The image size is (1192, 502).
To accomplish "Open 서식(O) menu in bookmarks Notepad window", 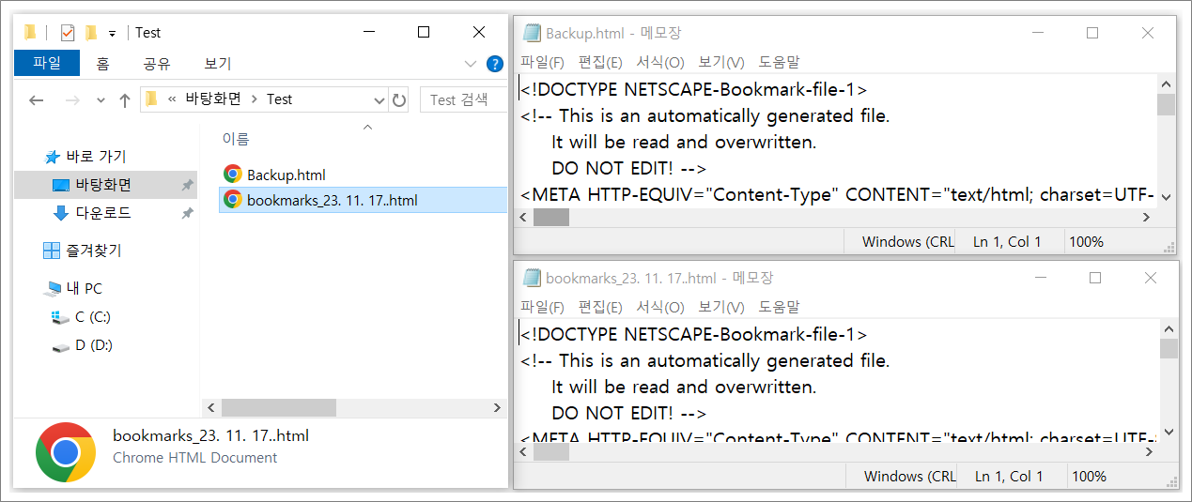I will tap(660, 307).
